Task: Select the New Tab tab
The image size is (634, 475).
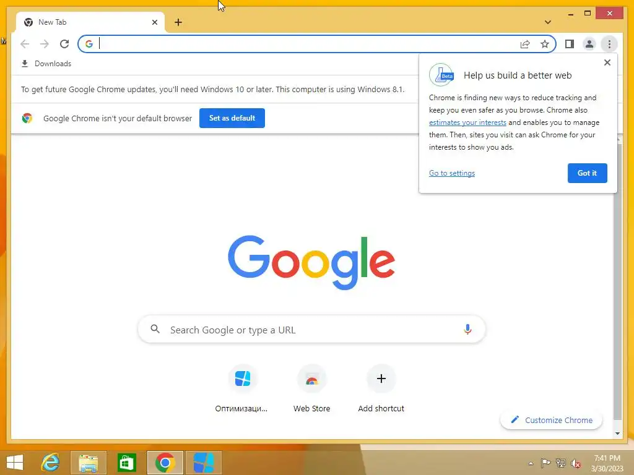Action: coord(90,22)
